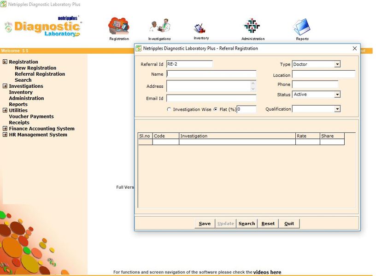
Task: Expand the Utilities tree node
Action: coord(5,110)
